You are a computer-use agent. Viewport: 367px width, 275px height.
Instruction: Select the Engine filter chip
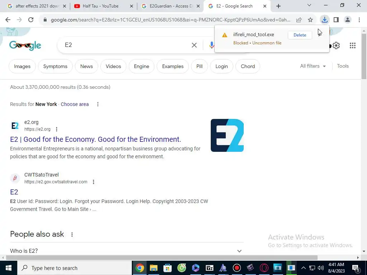point(141,66)
